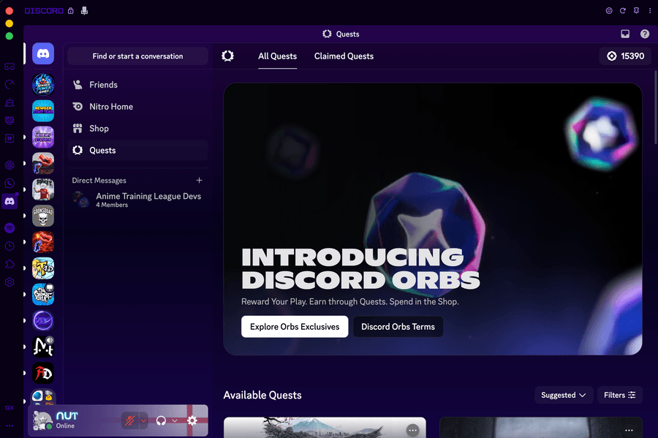Open the quest Filters menu
The height and width of the screenshot is (438, 658).
point(619,395)
